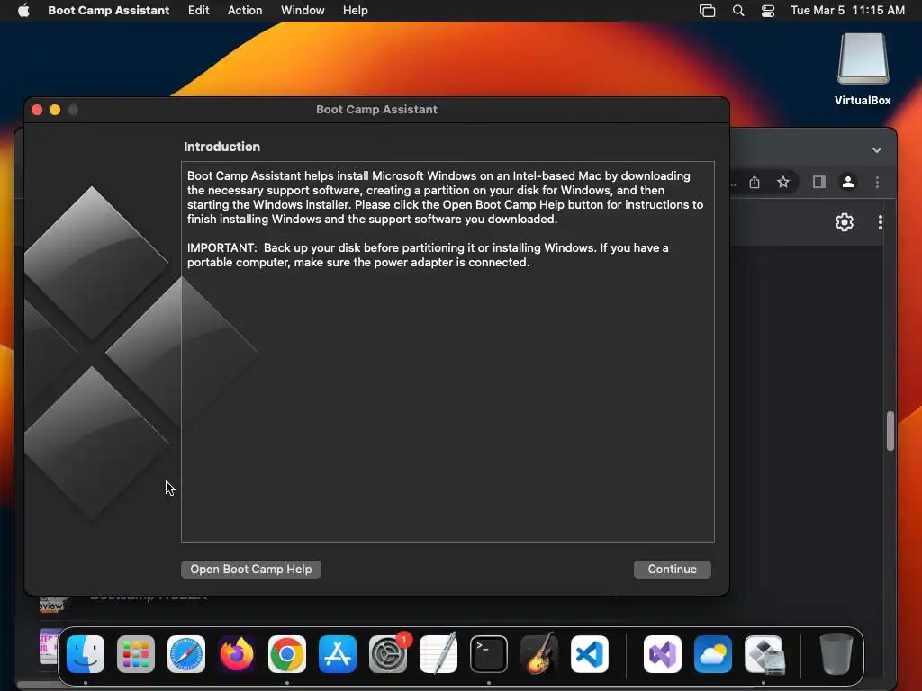
Task: Open Trash from the Dock
Action: [x=836, y=653]
